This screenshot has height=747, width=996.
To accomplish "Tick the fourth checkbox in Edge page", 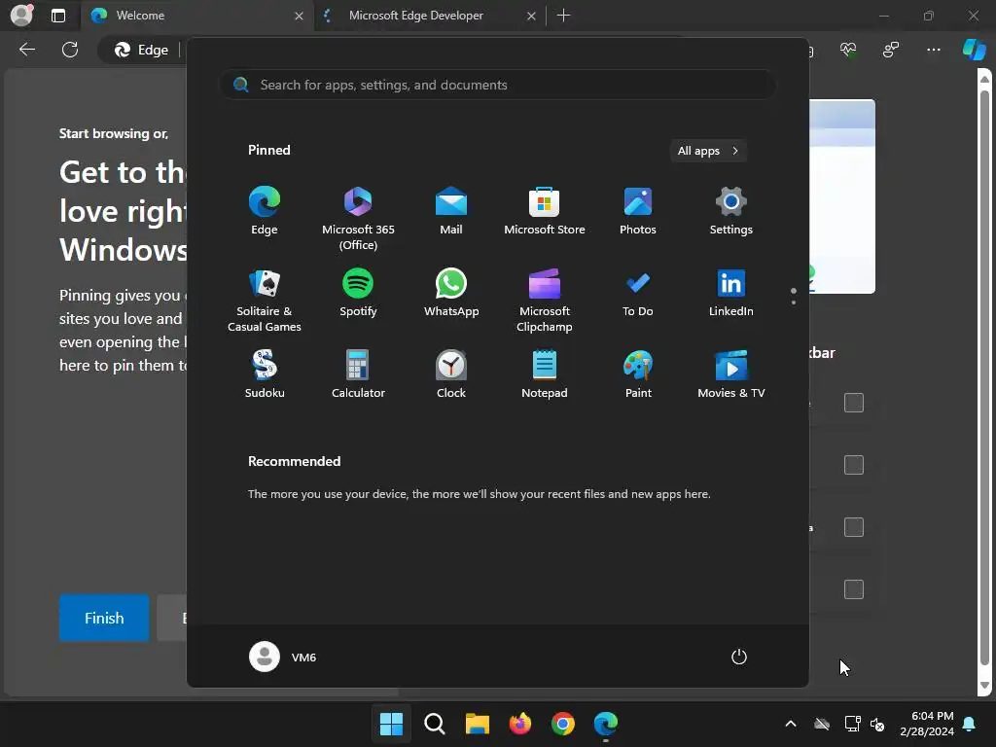I will coord(854,589).
